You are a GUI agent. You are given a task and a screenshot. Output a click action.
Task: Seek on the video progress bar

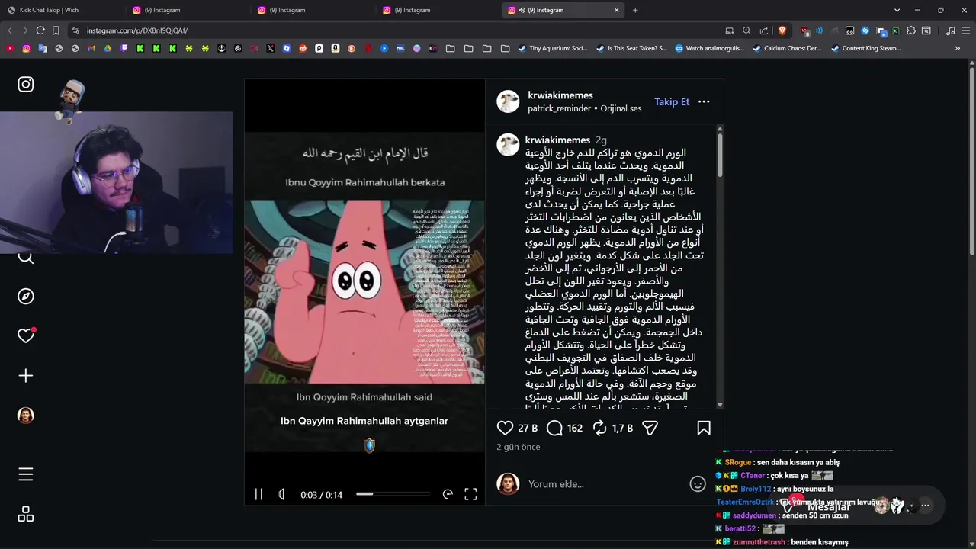(x=393, y=494)
